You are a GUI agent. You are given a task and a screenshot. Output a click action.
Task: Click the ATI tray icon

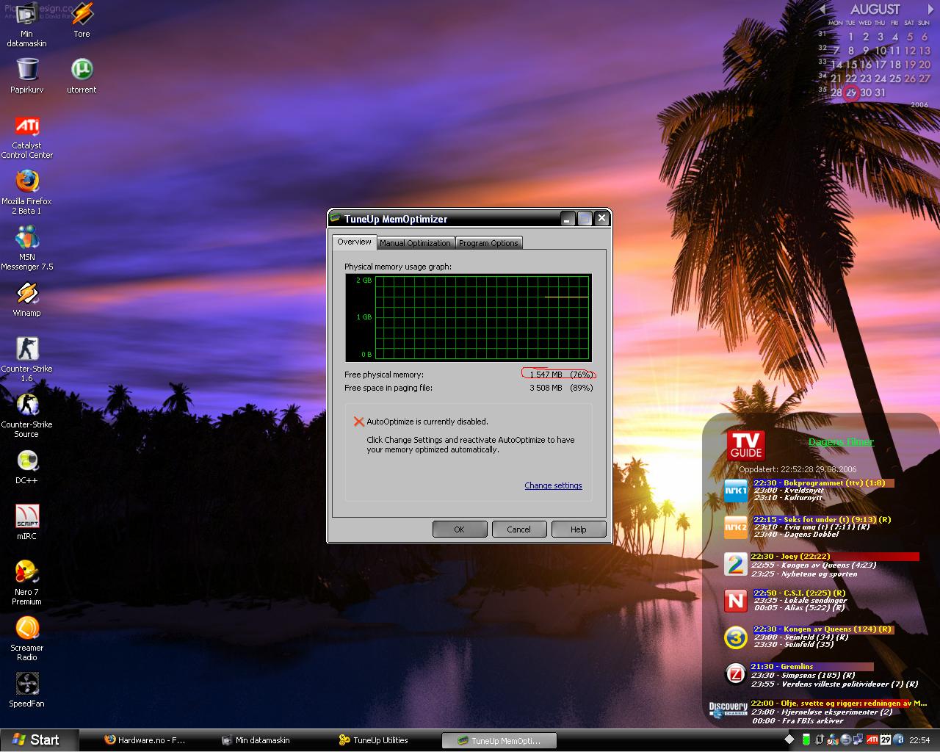(872, 740)
